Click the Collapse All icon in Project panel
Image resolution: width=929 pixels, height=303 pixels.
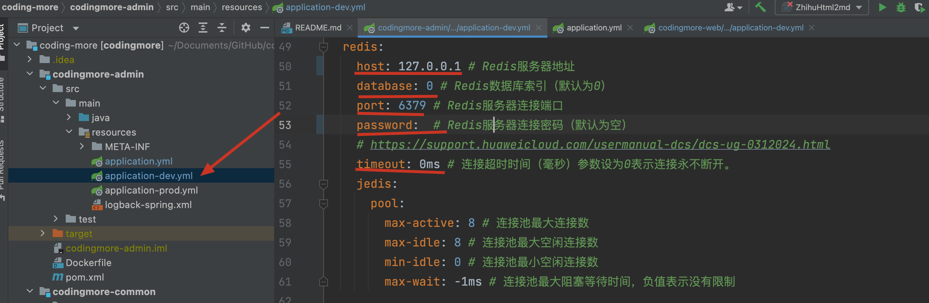(x=222, y=28)
